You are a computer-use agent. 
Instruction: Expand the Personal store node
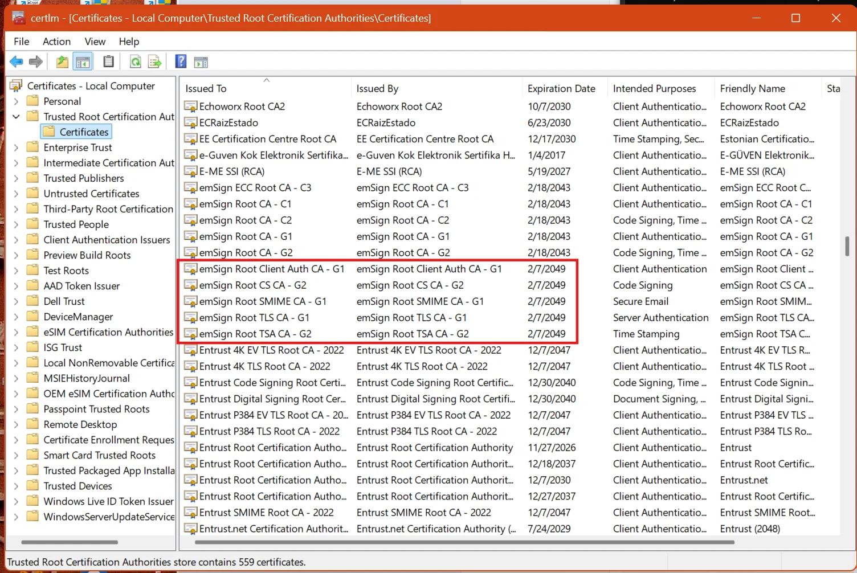[16, 101]
